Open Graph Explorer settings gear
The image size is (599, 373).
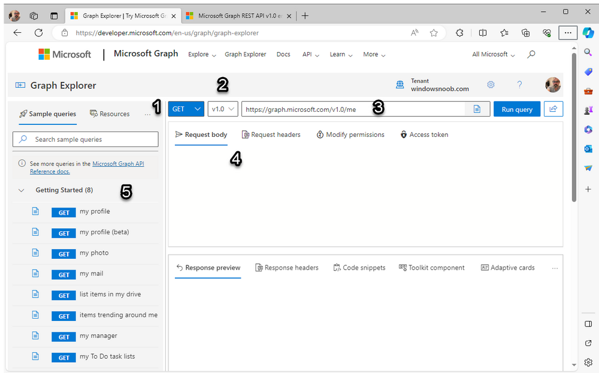tap(491, 85)
